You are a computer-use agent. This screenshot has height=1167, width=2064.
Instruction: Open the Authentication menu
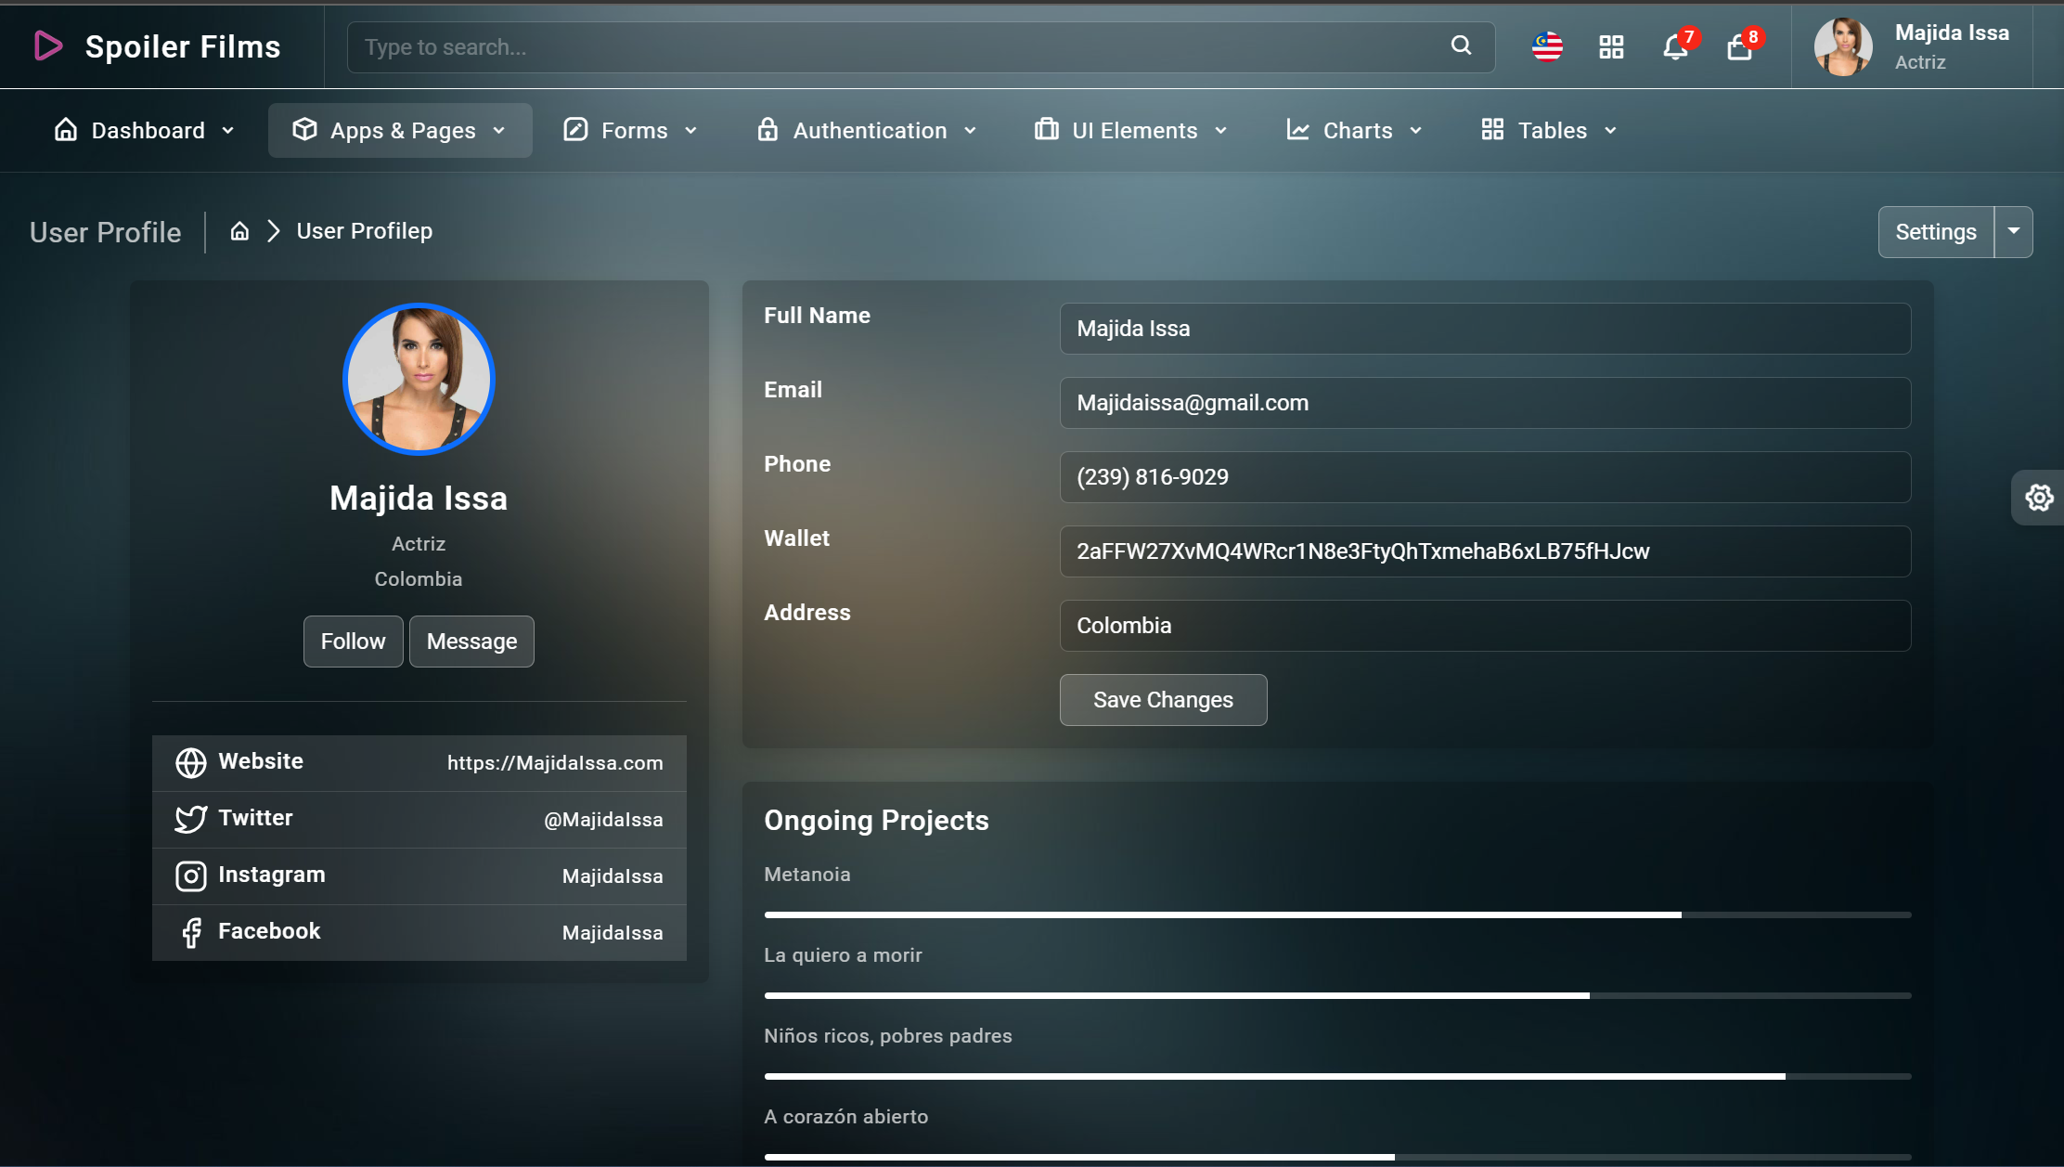pyautogui.click(x=867, y=130)
